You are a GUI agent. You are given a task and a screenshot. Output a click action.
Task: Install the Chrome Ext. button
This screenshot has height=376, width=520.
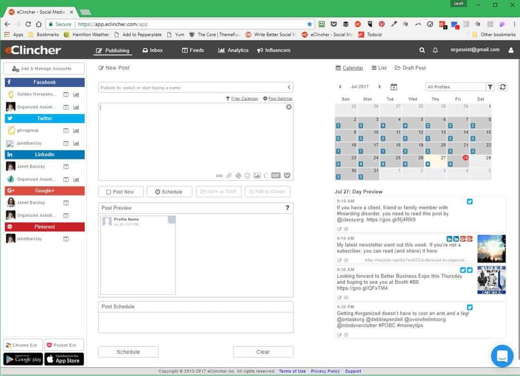[23, 345]
